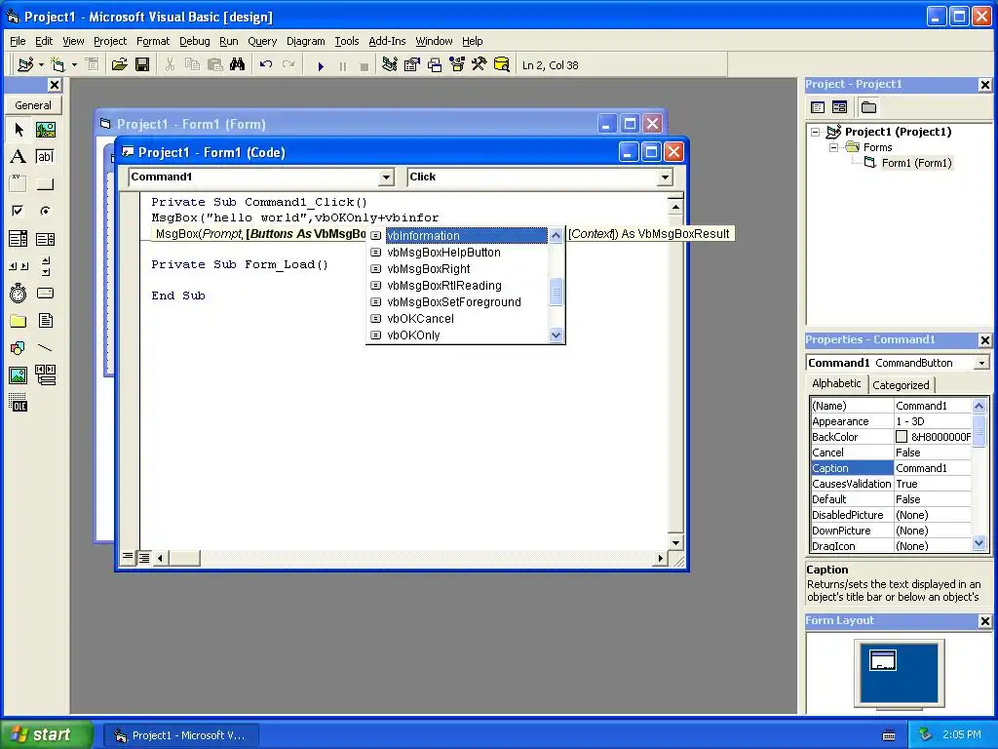The width and height of the screenshot is (998, 749).
Task: Select the DirListBox folder tool
Action: pos(19,320)
